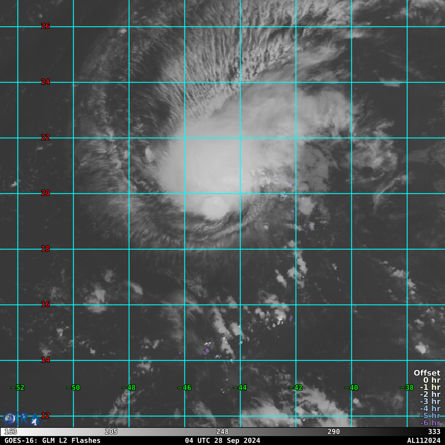Click the longitude label -40
The width and height of the screenshot is (445, 445).
pos(352,388)
